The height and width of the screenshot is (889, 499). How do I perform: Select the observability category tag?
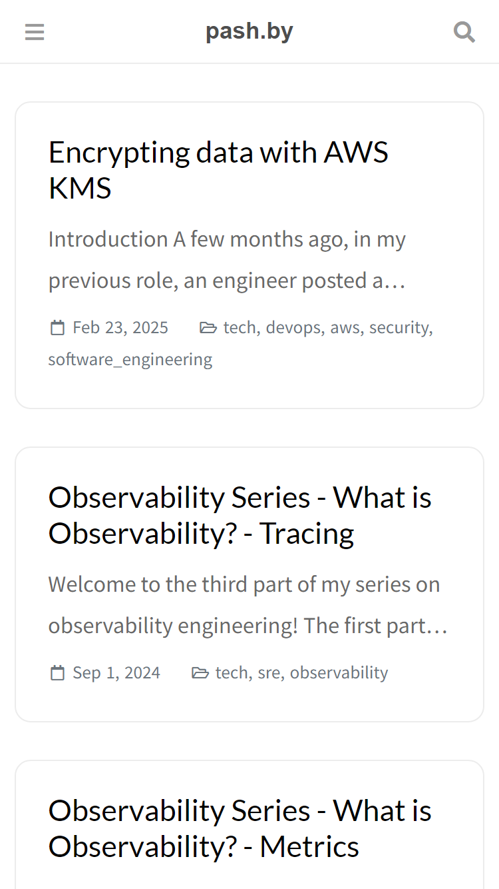(339, 672)
